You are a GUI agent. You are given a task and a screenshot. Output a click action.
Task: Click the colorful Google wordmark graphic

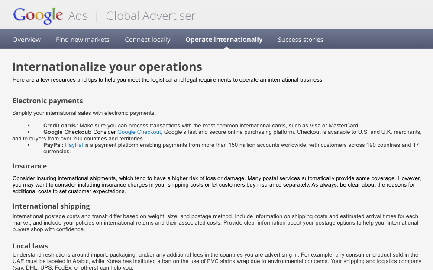[x=38, y=15]
